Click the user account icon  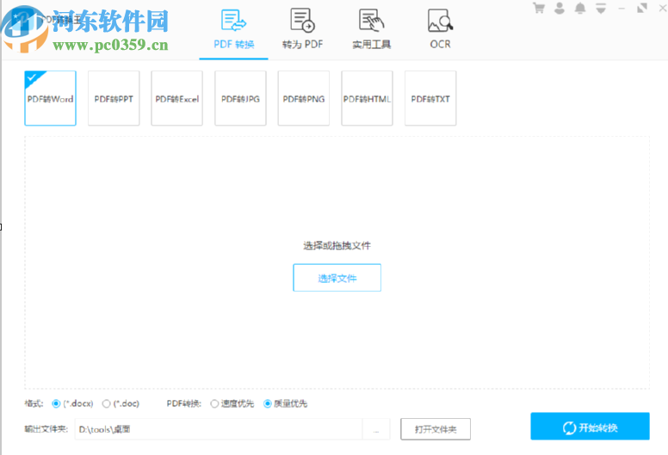(x=560, y=9)
